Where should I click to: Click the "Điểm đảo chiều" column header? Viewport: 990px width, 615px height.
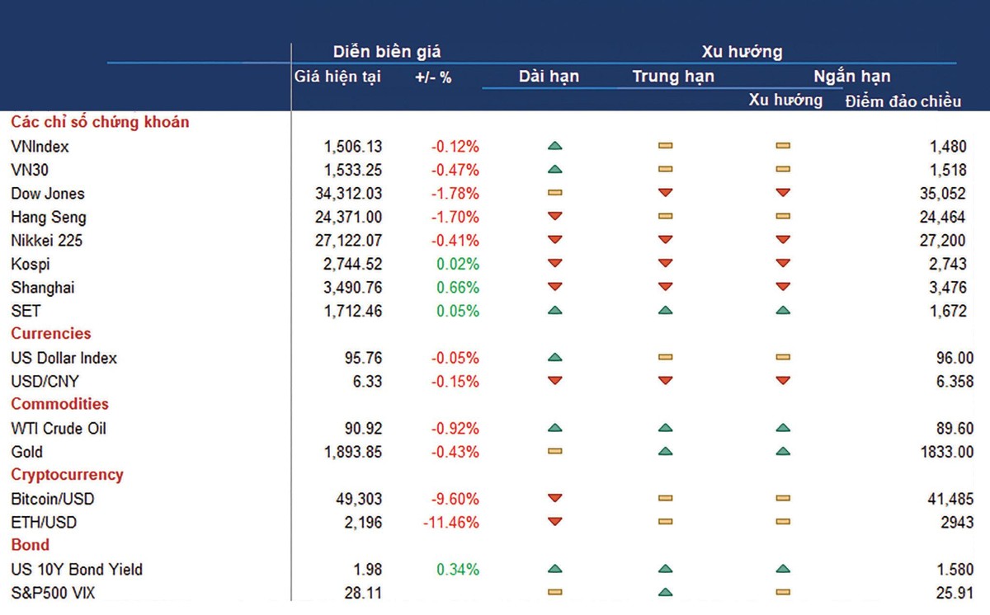[x=903, y=101]
